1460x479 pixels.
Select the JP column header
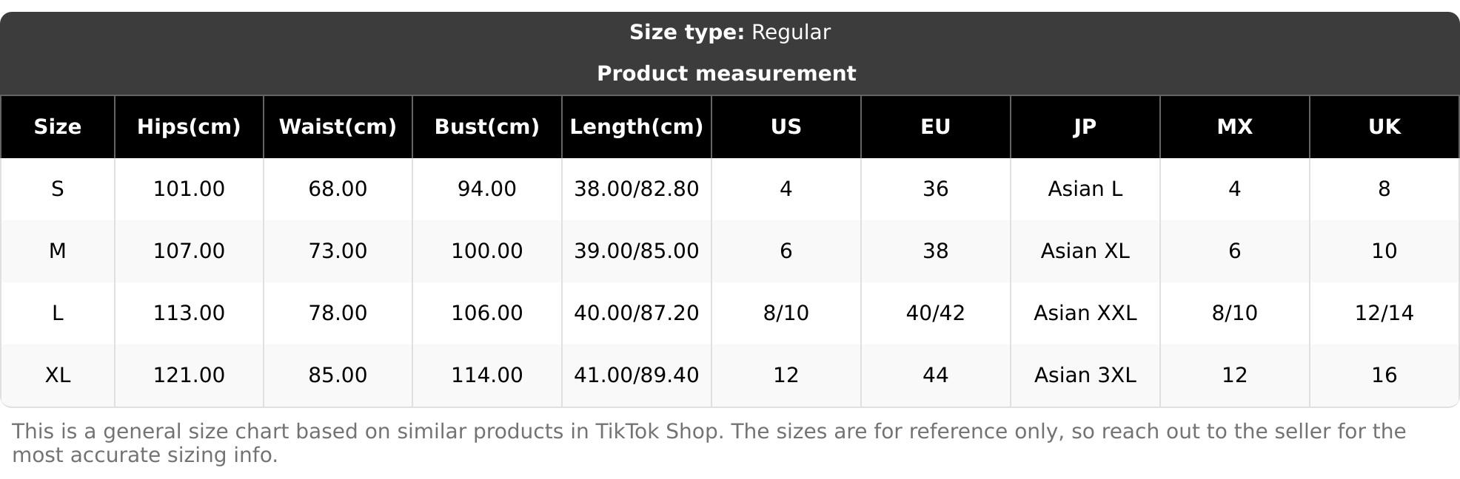1085,127
